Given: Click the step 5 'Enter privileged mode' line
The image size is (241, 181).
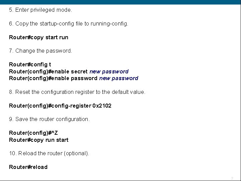Looking at the screenshot, I should (41, 10).
